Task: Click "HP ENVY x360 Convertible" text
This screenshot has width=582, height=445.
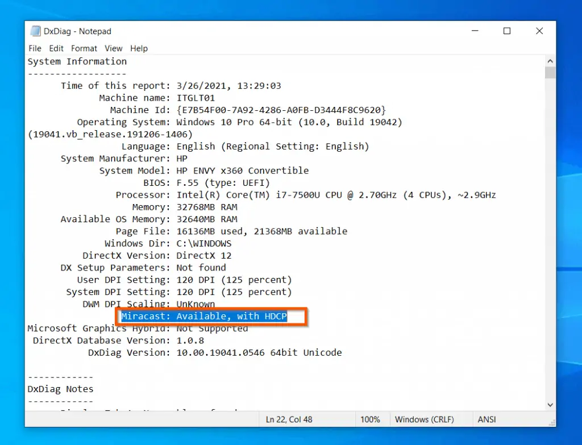Action: 242,170
